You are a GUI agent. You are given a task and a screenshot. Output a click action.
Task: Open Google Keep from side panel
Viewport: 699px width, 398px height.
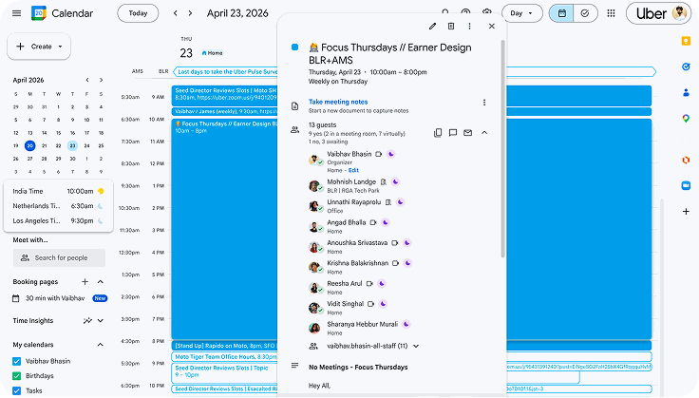pyautogui.click(x=686, y=42)
